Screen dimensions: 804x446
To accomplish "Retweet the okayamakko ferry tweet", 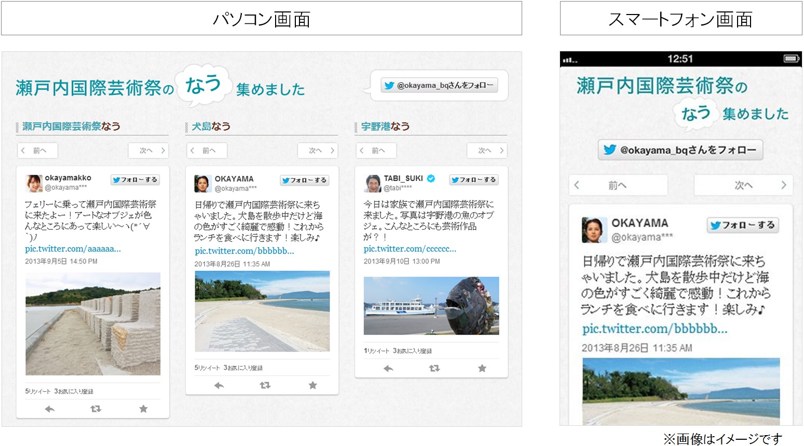I will pos(96,409).
